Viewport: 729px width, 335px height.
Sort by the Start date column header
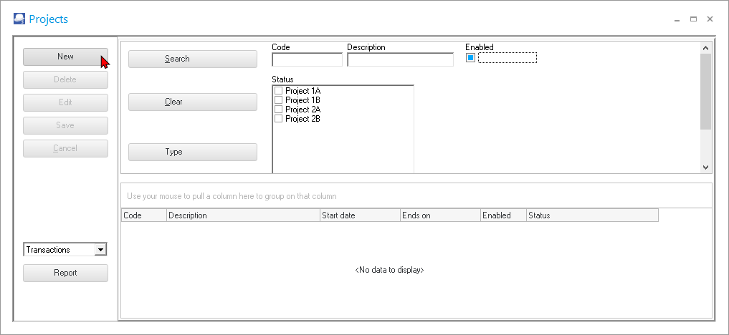359,215
